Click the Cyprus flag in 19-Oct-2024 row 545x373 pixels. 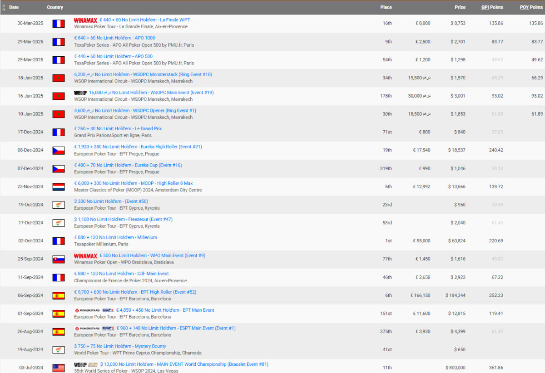tap(59, 205)
